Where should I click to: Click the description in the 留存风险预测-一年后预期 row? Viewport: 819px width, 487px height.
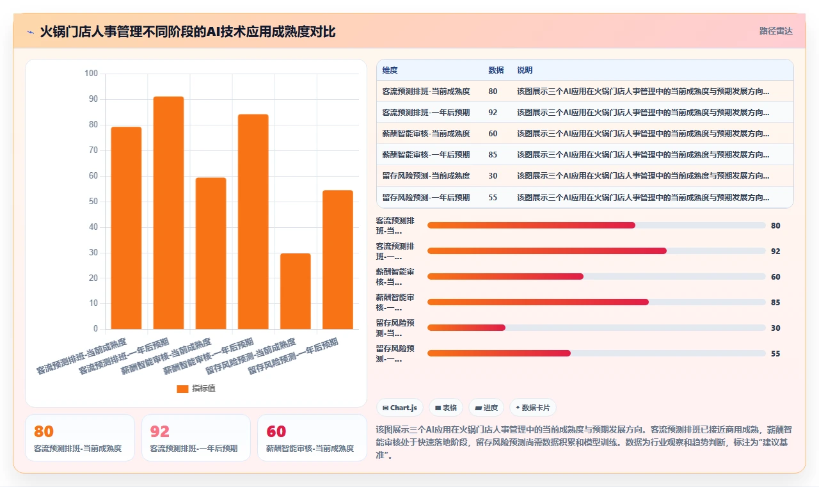tap(643, 197)
